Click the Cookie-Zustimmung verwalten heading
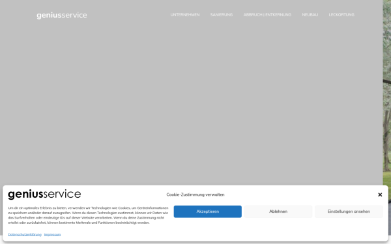 point(195,195)
